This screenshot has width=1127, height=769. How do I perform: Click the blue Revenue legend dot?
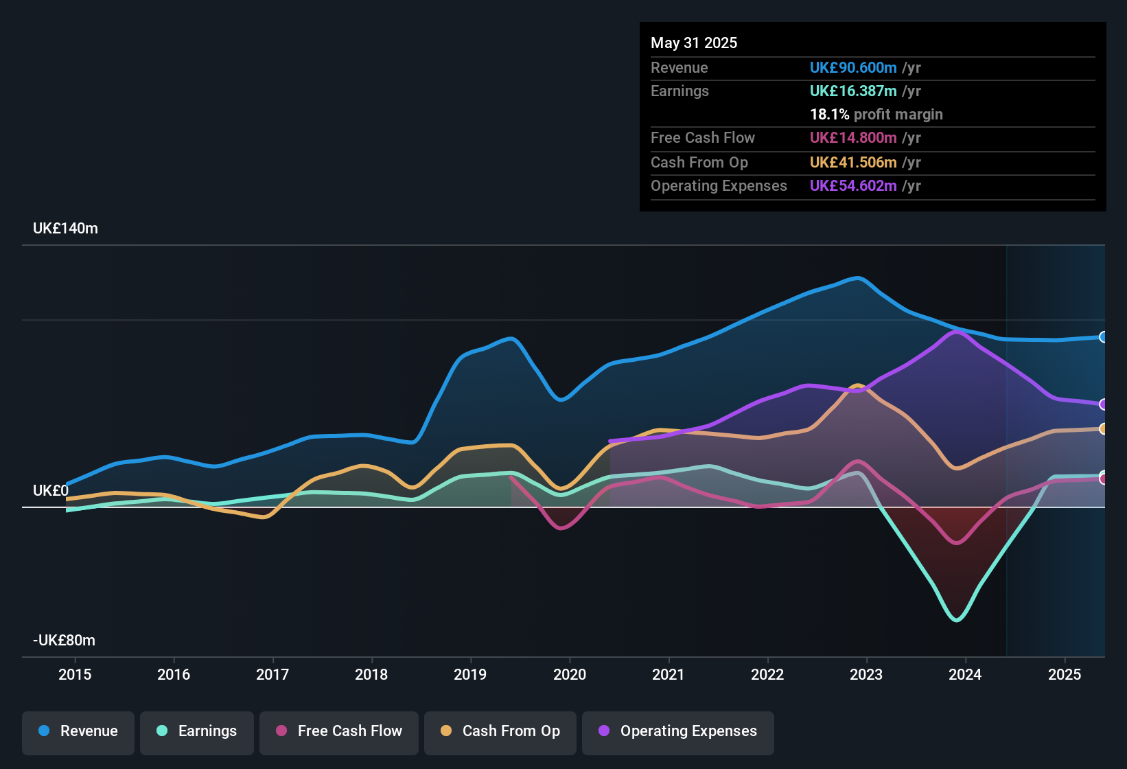(44, 731)
